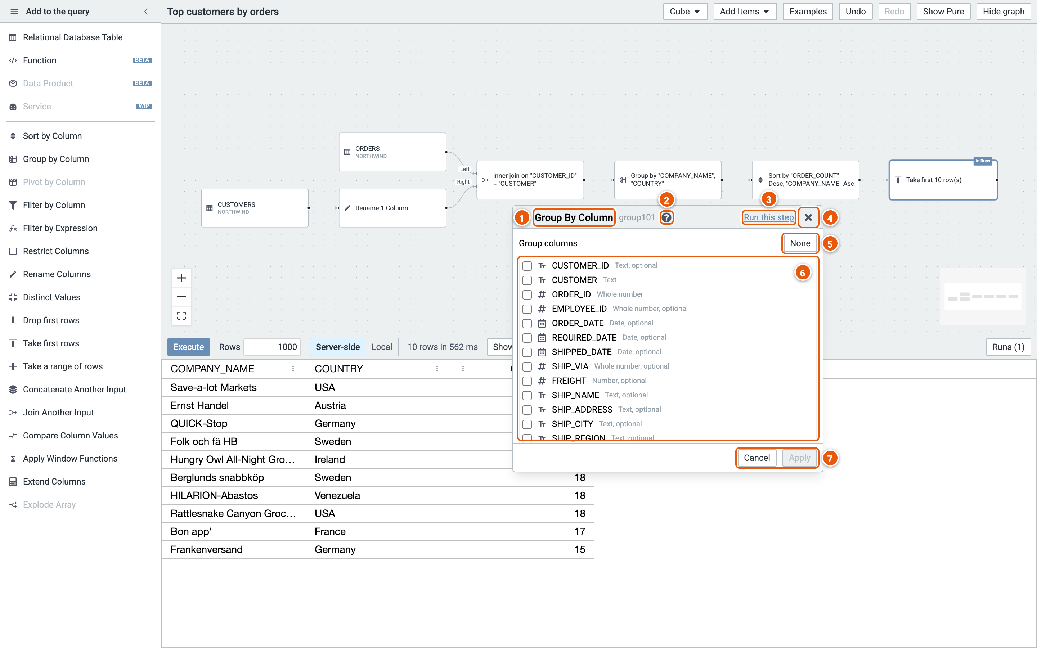Check the ORDER_ID group column
This screenshot has height=648, width=1037.
[x=527, y=294]
